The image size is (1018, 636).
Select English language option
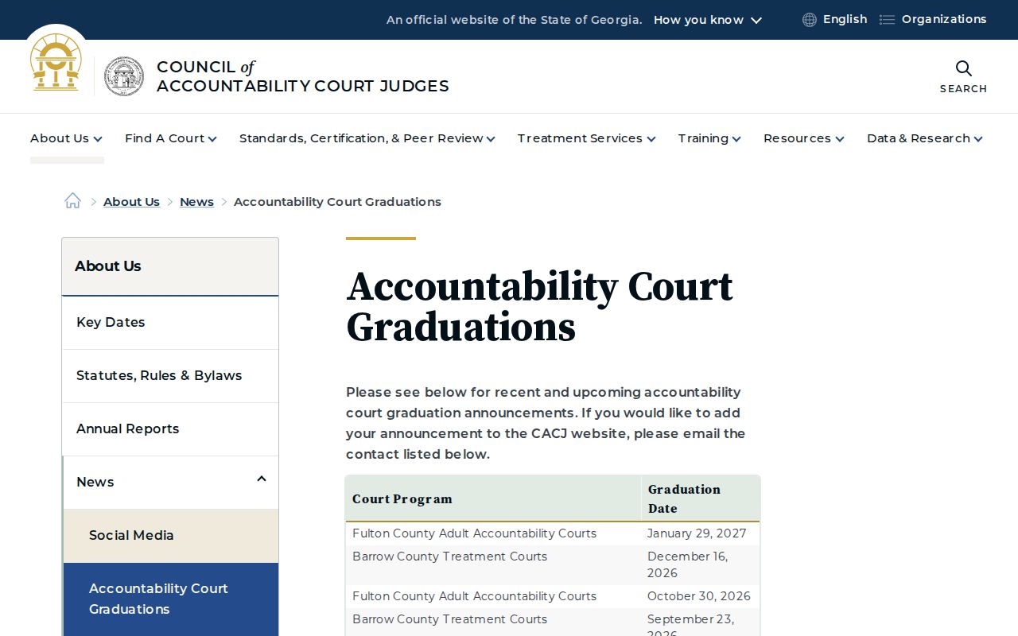845,19
